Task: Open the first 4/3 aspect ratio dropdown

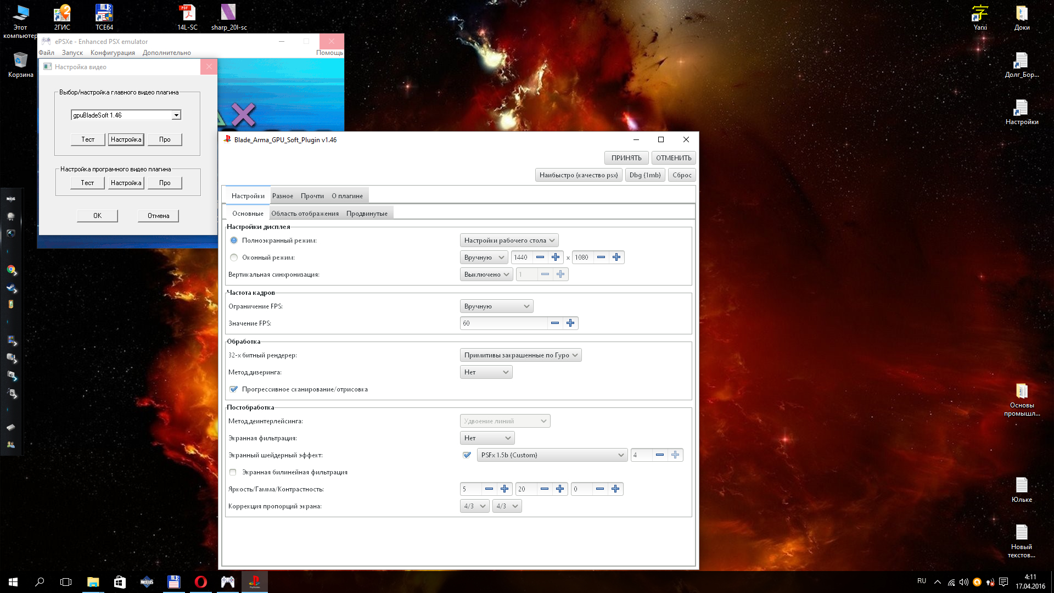Action: click(475, 506)
